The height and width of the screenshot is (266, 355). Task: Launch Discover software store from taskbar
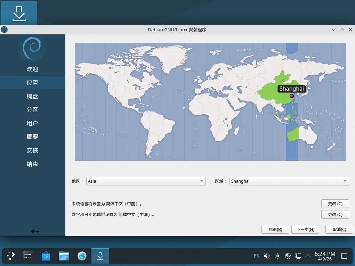click(46, 256)
